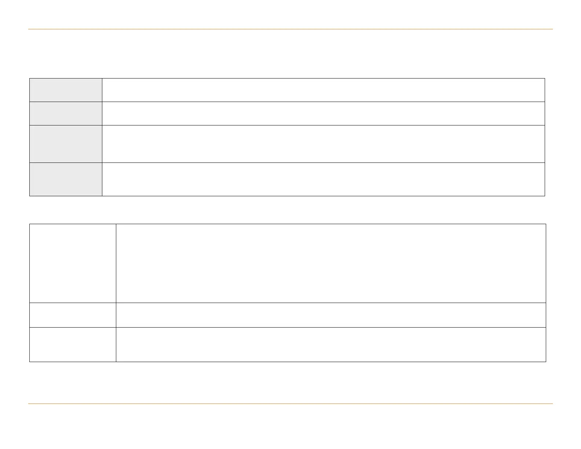This screenshot has width=581, height=449.
Task: Place cursor in last-row content cell, lower table
Action: pos(331,344)
